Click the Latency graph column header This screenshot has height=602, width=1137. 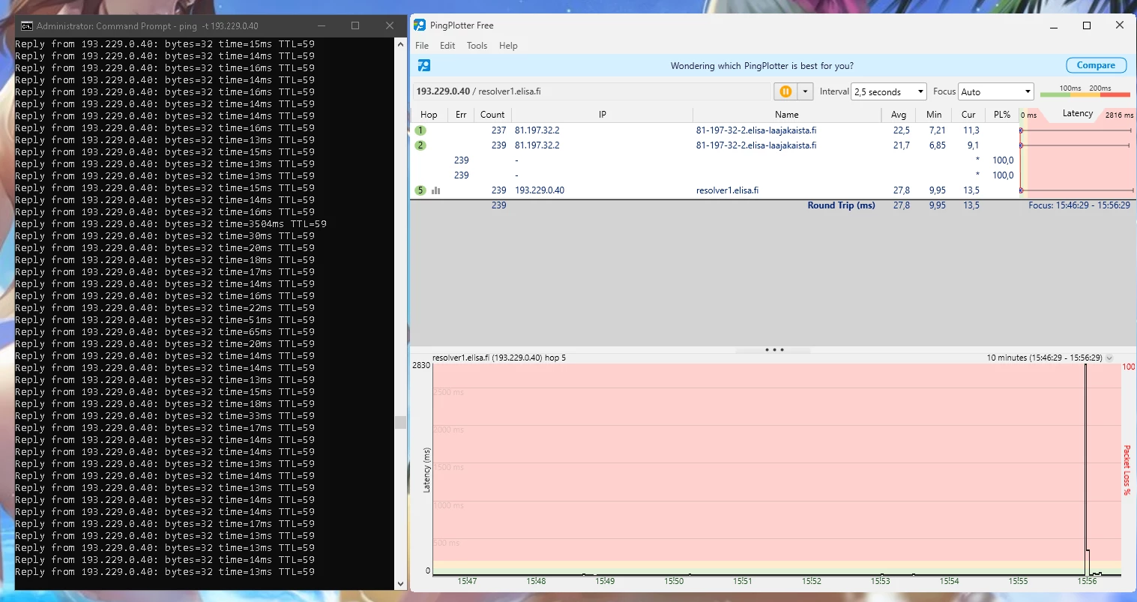tap(1077, 114)
